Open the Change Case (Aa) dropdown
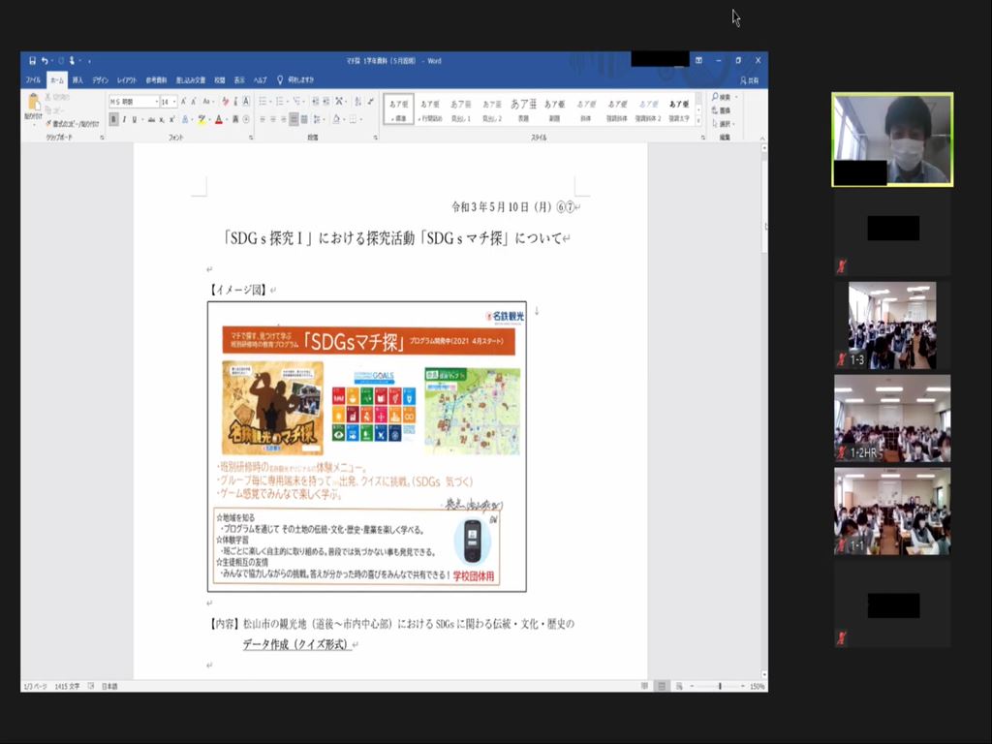 pyautogui.click(x=208, y=101)
